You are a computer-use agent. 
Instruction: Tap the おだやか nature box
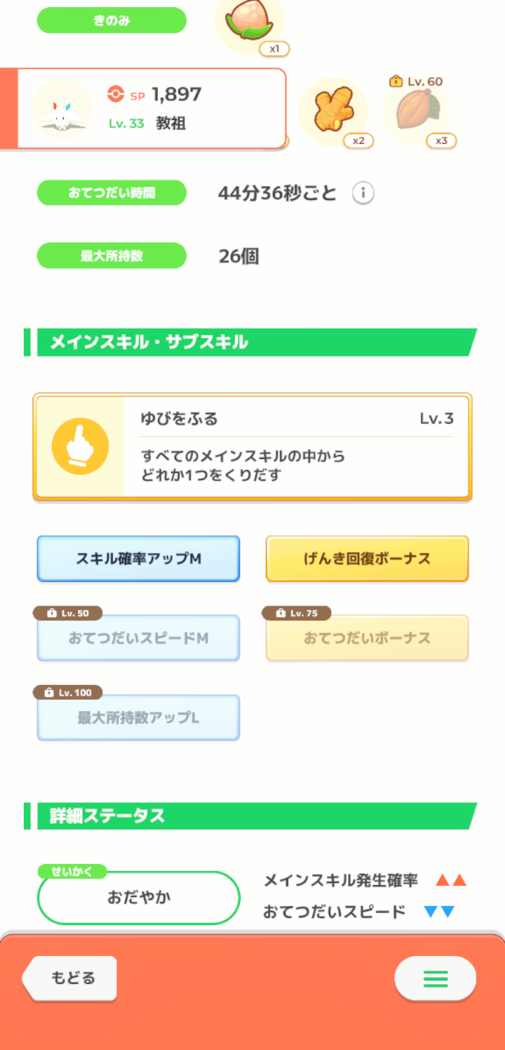coord(139,898)
